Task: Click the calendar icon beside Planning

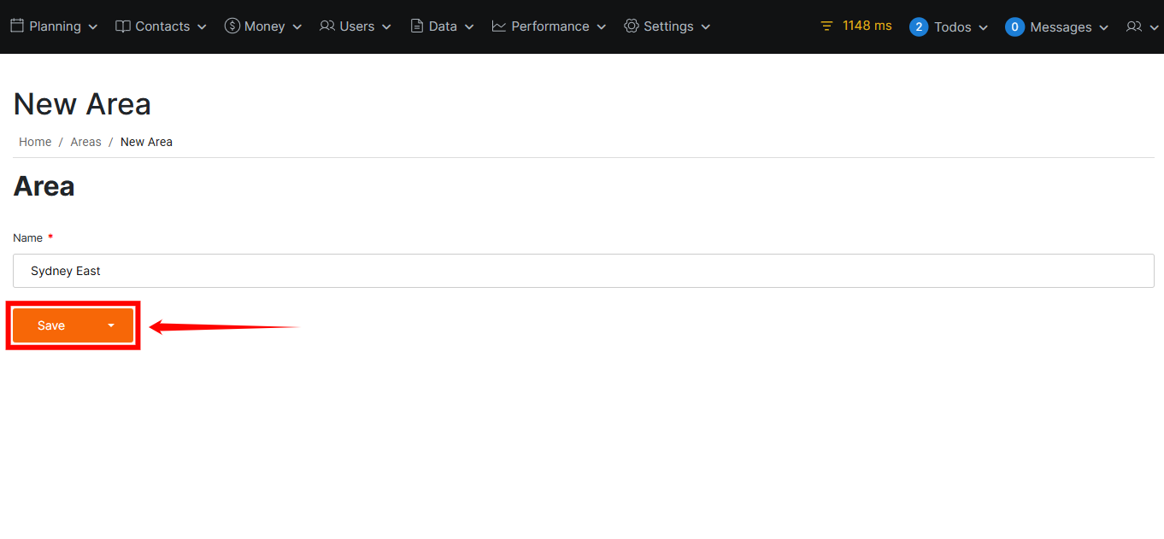Action: 17,26
